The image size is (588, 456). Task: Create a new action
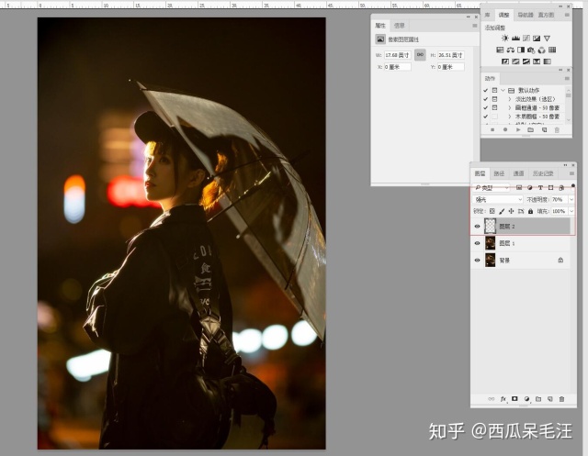(544, 130)
